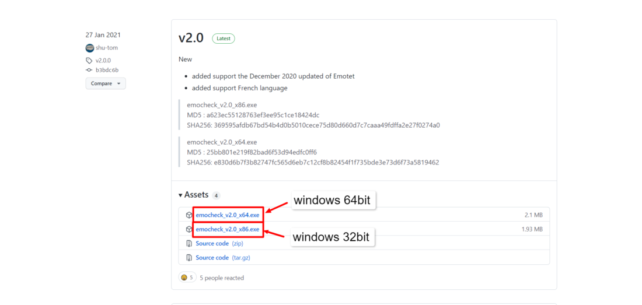Viewport: 642px width, 305px height.
Task: Open the shu-tom profile link
Action: coord(106,48)
